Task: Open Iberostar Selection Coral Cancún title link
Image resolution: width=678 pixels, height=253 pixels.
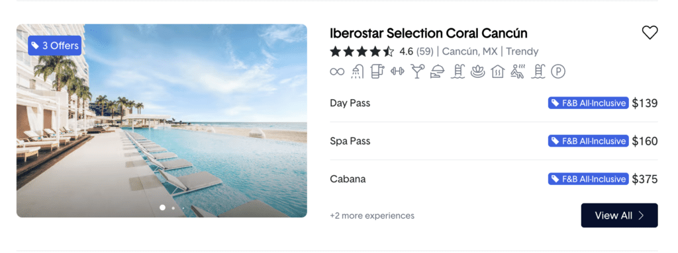Action: (428, 33)
